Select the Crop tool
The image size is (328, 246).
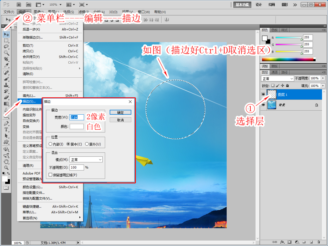(x=6, y=59)
